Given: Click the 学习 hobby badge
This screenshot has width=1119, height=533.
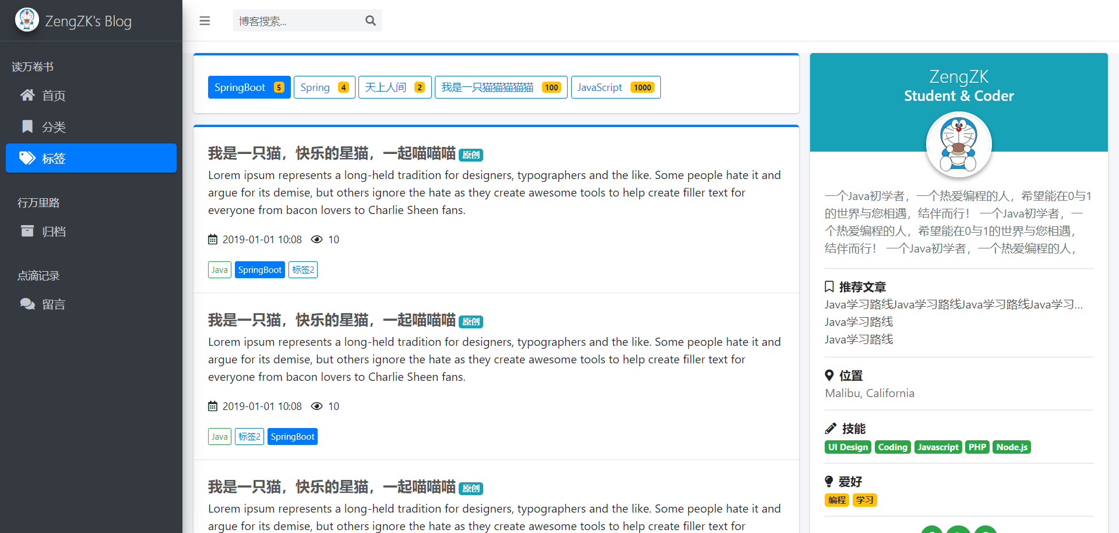Looking at the screenshot, I should point(865,500).
